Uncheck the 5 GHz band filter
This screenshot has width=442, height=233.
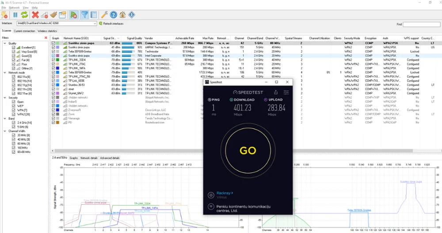tap(13, 127)
